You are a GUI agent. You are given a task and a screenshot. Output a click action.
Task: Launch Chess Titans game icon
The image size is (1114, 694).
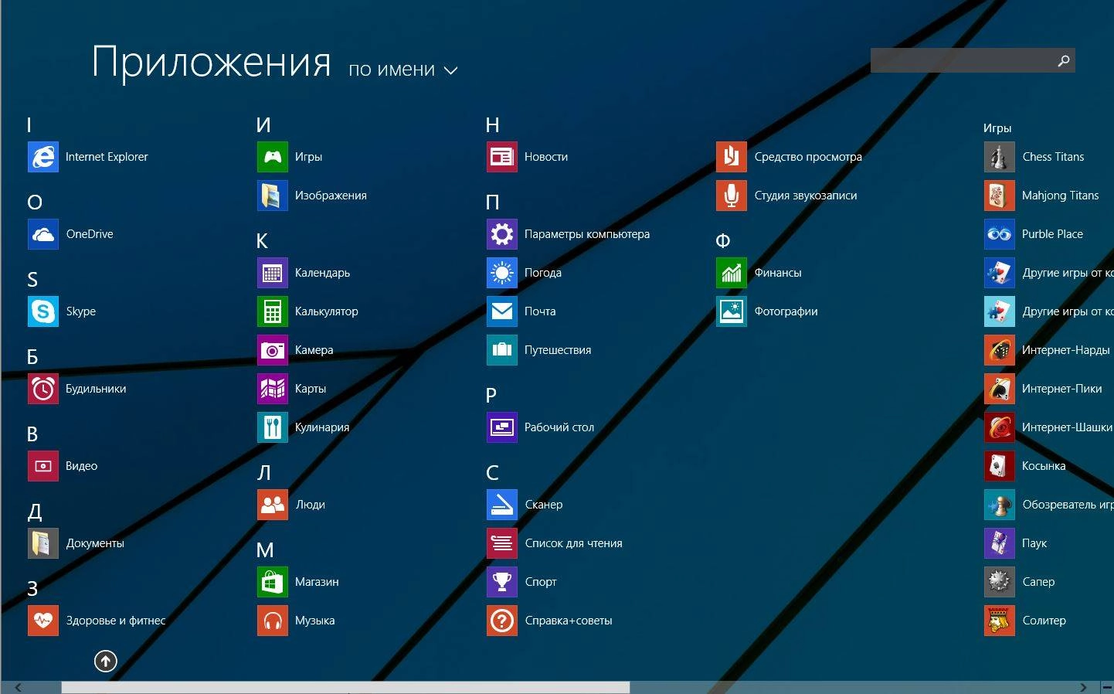[x=1000, y=157]
